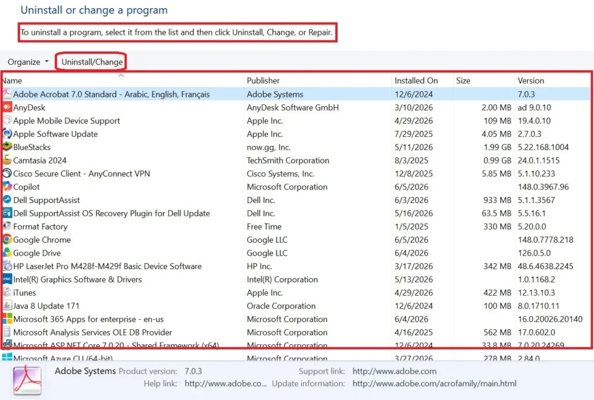Select the row named BlueStacks
594x400 pixels.
pos(296,147)
